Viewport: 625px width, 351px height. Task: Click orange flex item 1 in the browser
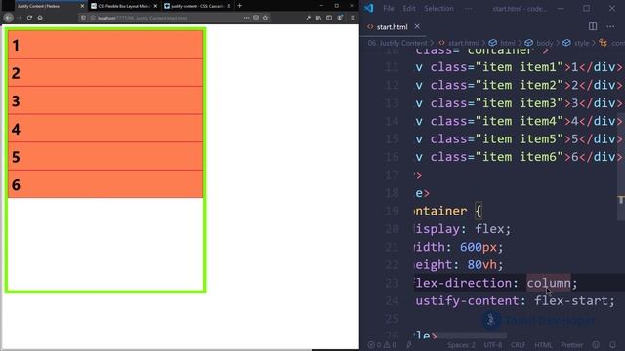pyautogui.click(x=105, y=45)
